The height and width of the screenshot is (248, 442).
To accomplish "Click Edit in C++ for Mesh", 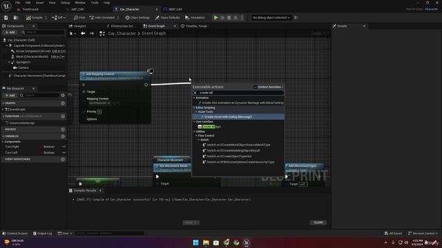I will pos(58,56).
